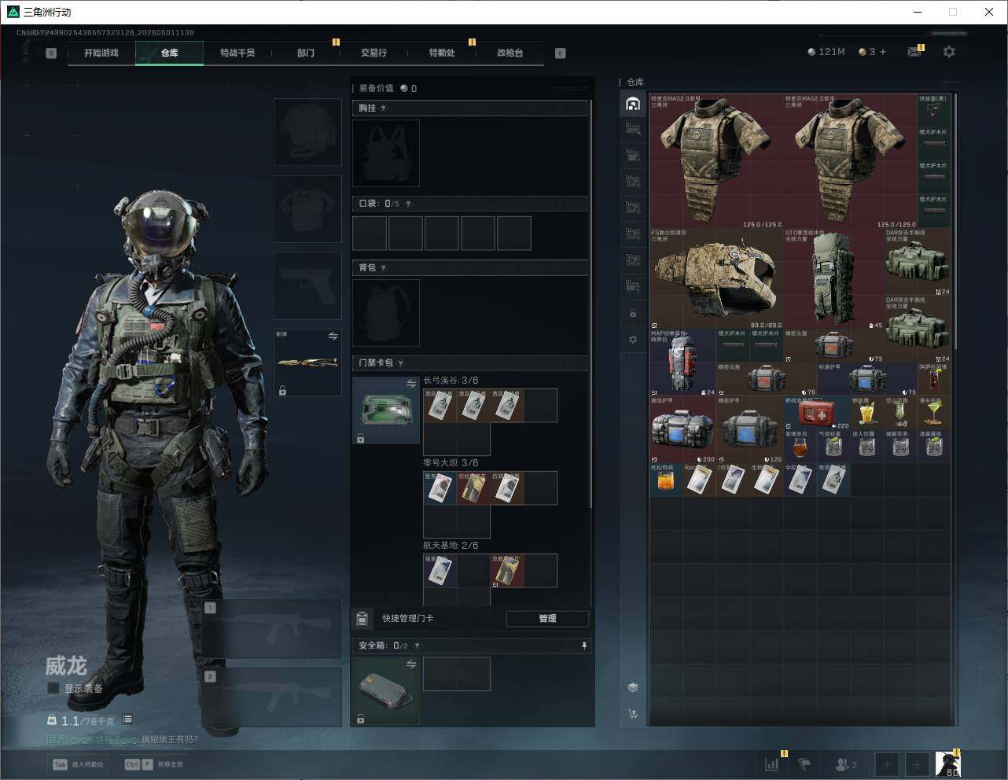The width and height of the screenshot is (1008, 780).
Task: Pin the 安全箱 section
Action: (583, 646)
